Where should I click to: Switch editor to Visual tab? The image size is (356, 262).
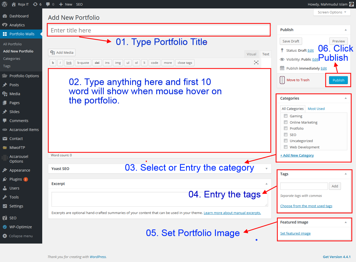pyautogui.click(x=251, y=54)
